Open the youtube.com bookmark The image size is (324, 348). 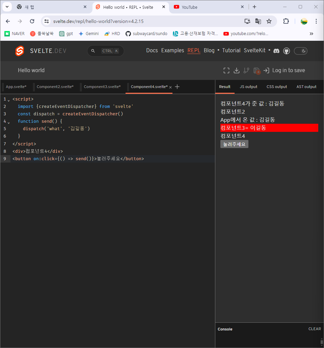[246, 34]
